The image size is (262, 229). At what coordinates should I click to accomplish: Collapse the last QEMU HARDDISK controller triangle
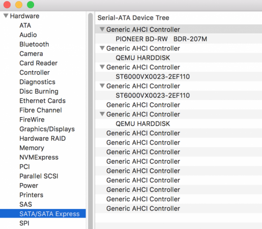pos(102,114)
